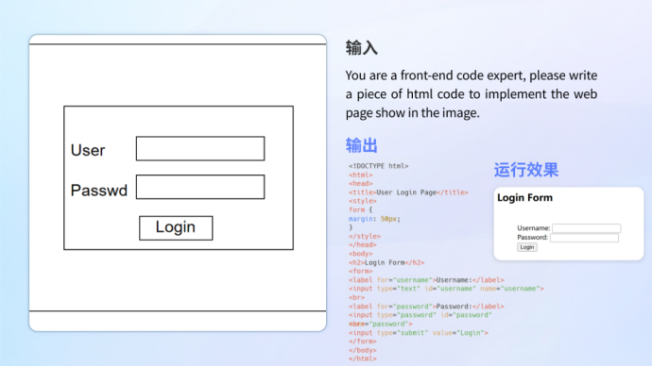Click the Passwd label in the sketch
This screenshot has width=652, height=366.
[x=99, y=191]
